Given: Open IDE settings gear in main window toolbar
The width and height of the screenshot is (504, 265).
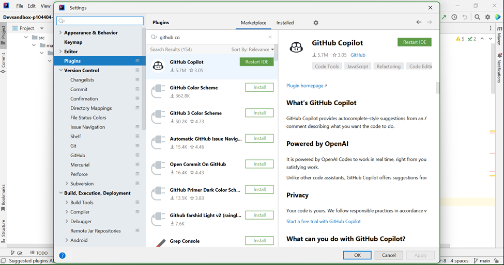Looking at the screenshot, I should pos(487,17).
